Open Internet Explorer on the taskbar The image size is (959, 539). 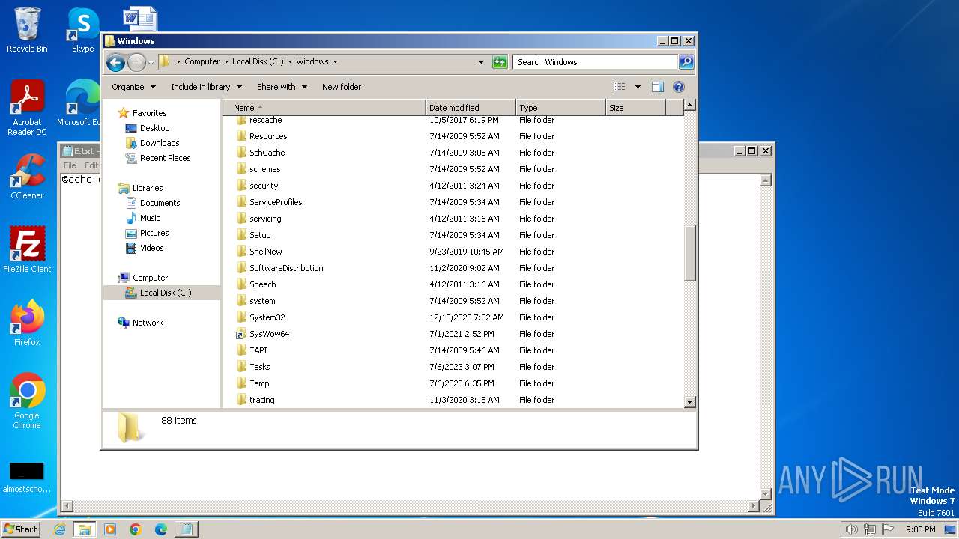point(60,529)
